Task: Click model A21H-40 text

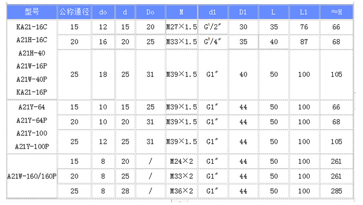Action: click(32, 53)
